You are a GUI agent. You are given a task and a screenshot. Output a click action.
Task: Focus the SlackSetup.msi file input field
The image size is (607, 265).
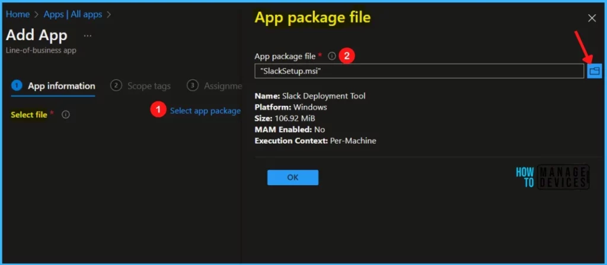pyautogui.click(x=419, y=71)
